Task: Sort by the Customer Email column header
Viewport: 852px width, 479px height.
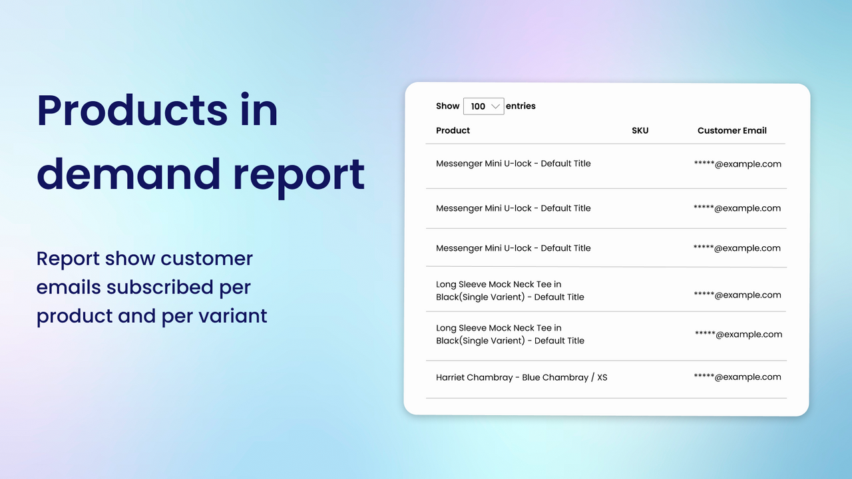Action: (x=732, y=130)
